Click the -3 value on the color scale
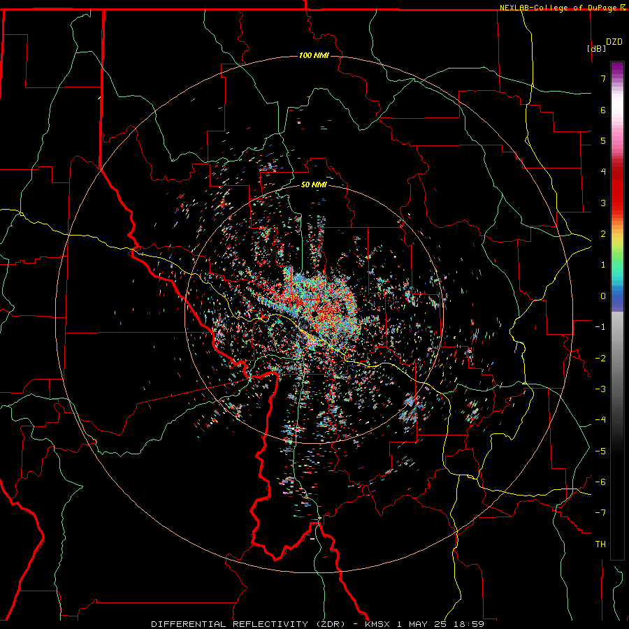Screen dimensions: 629x629 point(600,389)
